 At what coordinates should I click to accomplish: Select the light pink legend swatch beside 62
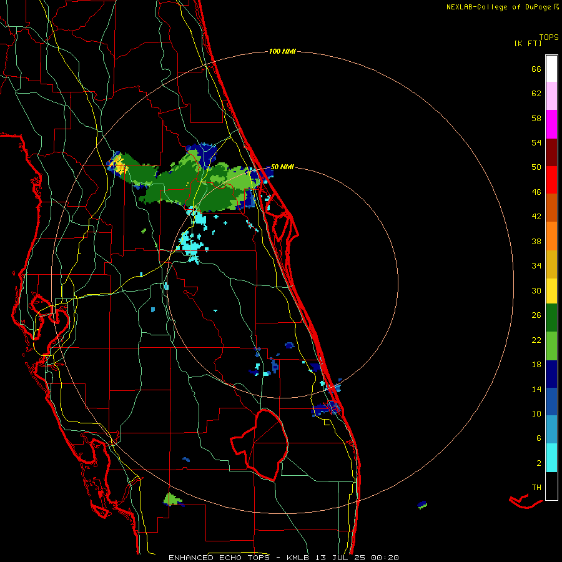[x=551, y=96]
